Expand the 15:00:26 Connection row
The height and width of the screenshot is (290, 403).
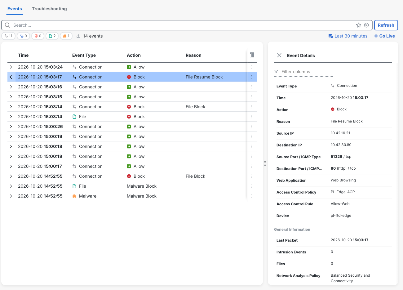click(x=11, y=127)
